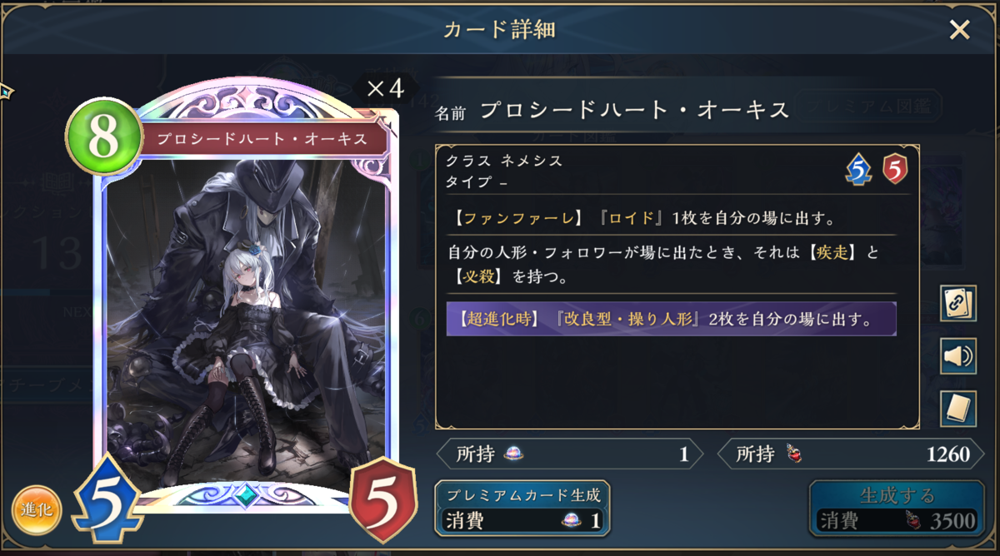Click the blue attack 5 emblem on card
Screen dimensions: 1000x556
click(x=108, y=498)
